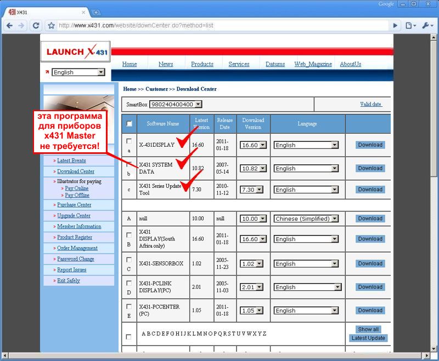Viewport: 439px width, 361px height.
Task: Open a new browser tab
Action: [95, 12]
